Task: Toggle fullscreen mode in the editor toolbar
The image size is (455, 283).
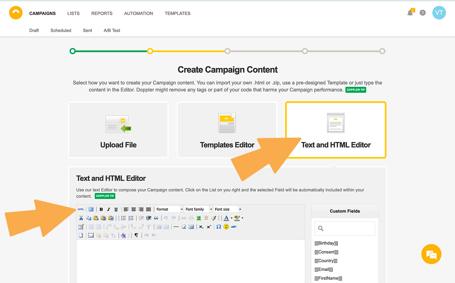Action: [x=91, y=209]
